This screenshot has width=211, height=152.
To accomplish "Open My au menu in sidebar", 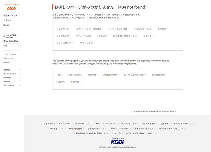I will [x=6, y=25].
